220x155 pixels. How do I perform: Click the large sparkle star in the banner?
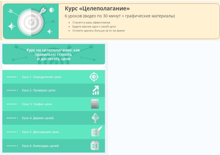(x=12, y=27)
